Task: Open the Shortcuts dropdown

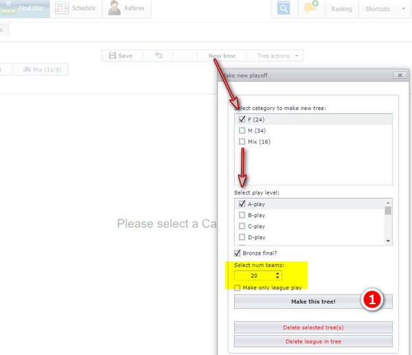Action: (385, 9)
